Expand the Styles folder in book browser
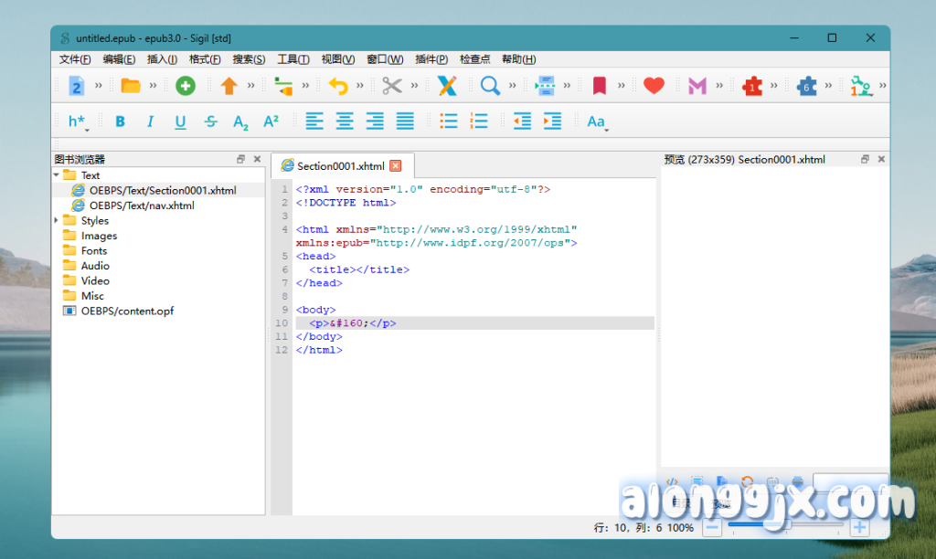This screenshot has height=559, width=936. tap(57, 220)
